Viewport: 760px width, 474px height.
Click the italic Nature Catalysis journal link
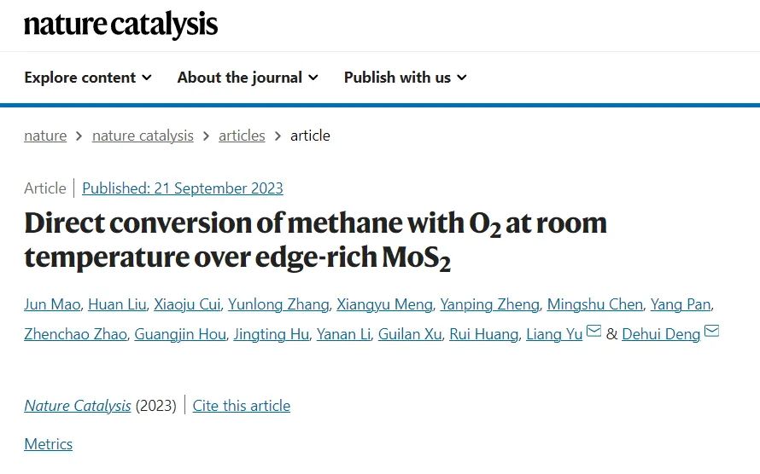click(78, 406)
